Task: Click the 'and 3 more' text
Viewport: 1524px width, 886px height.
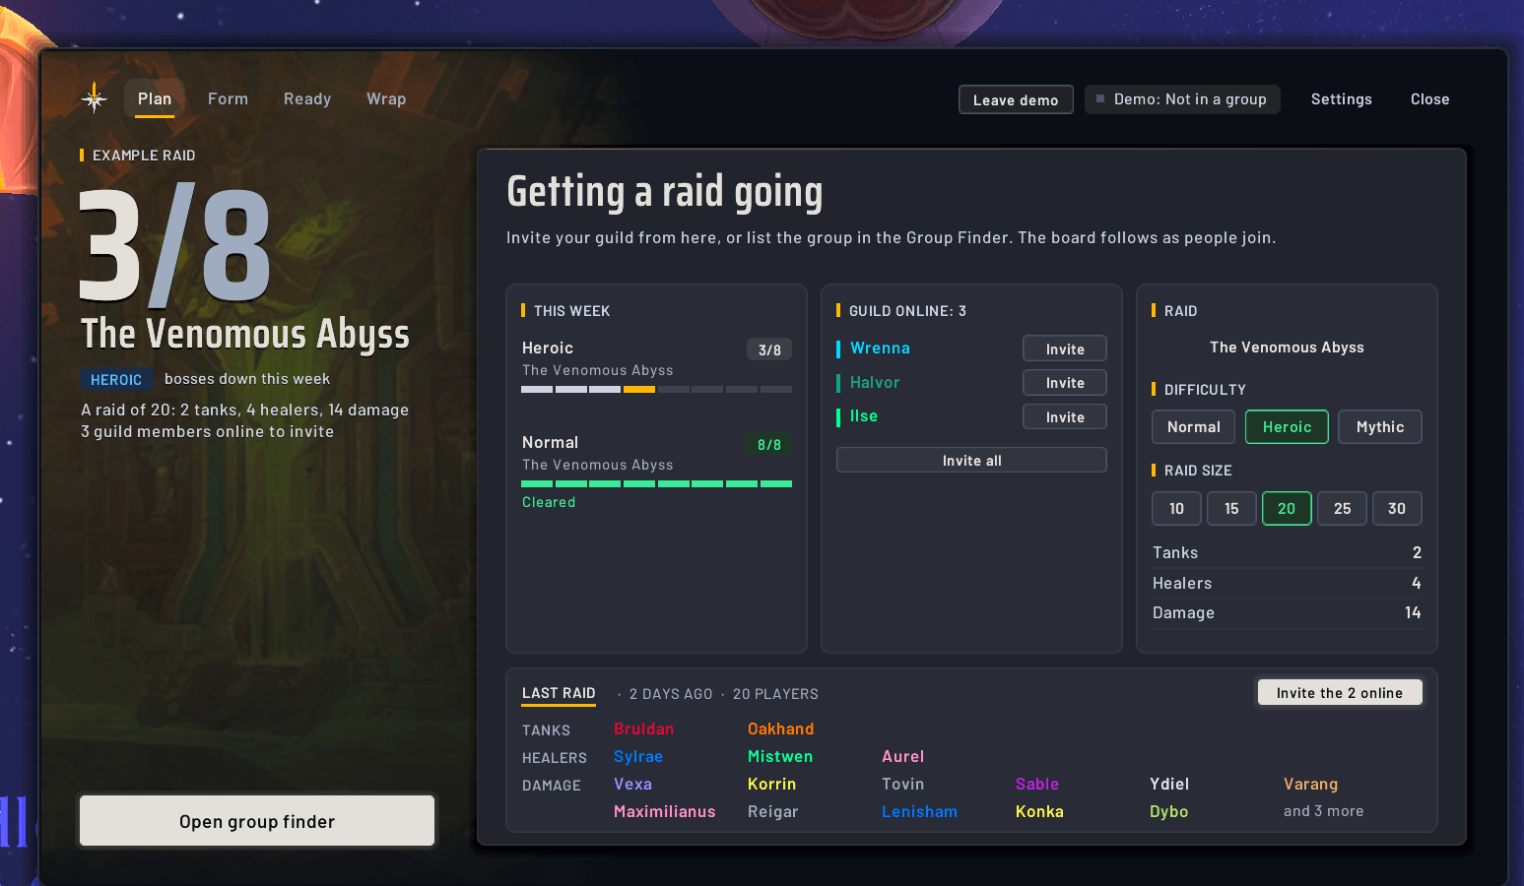Action: pos(1323,811)
